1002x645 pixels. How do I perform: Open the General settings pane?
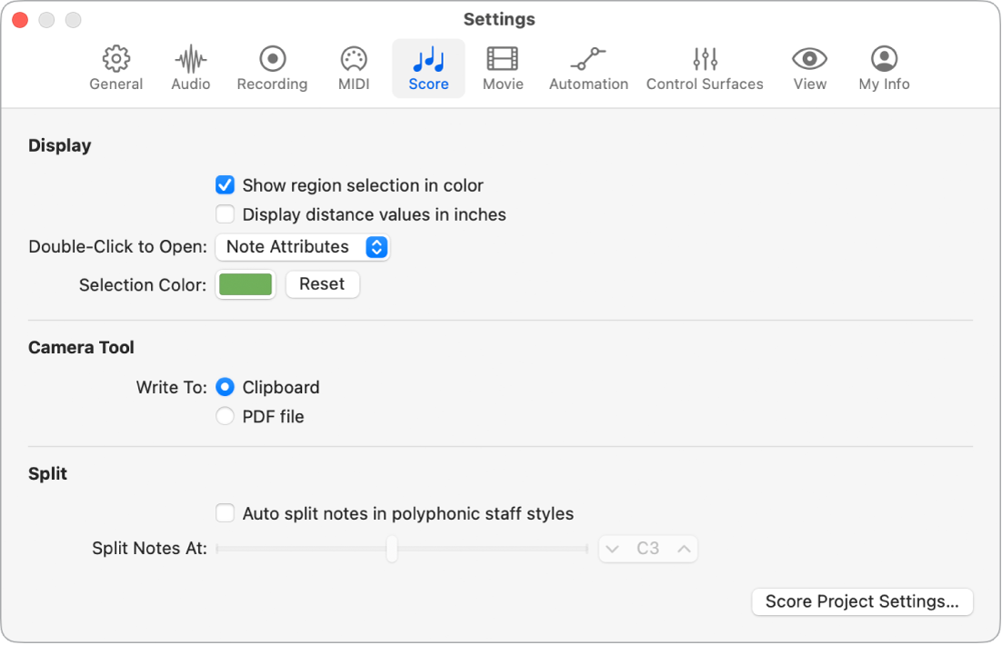(115, 67)
